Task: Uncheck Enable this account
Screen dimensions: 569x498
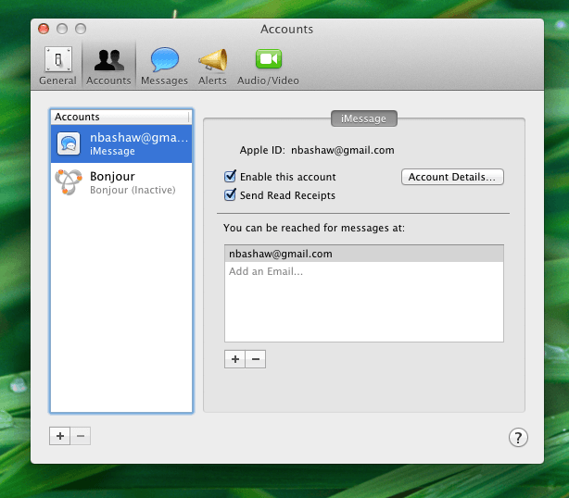Action: [231, 177]
